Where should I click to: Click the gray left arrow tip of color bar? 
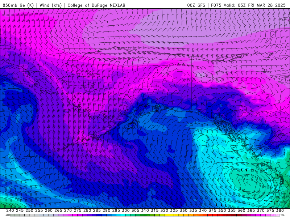8,215
